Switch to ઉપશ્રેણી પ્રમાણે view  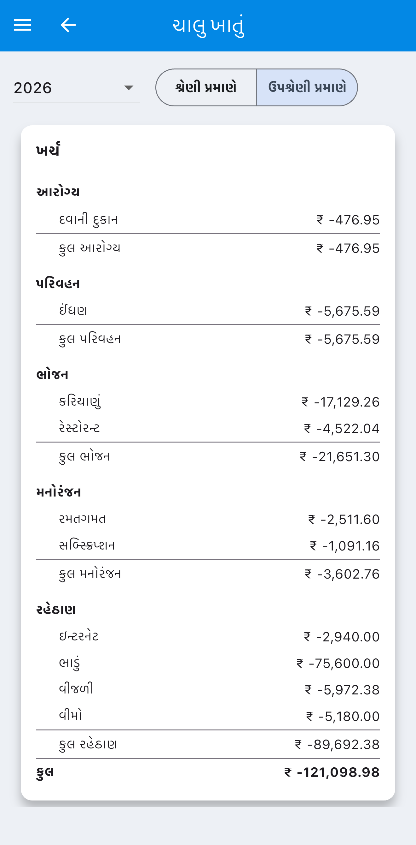[x=307, y=87]
